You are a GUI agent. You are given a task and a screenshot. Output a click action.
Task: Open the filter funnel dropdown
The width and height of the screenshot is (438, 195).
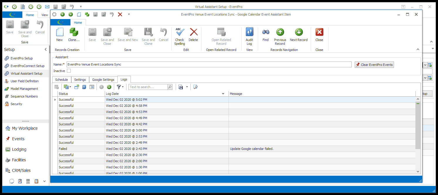point(120,87)
